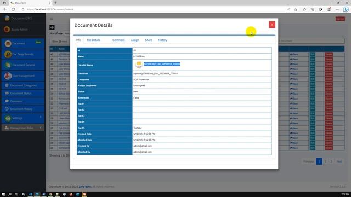
Task: View the History tab
Action: point(163,40)
